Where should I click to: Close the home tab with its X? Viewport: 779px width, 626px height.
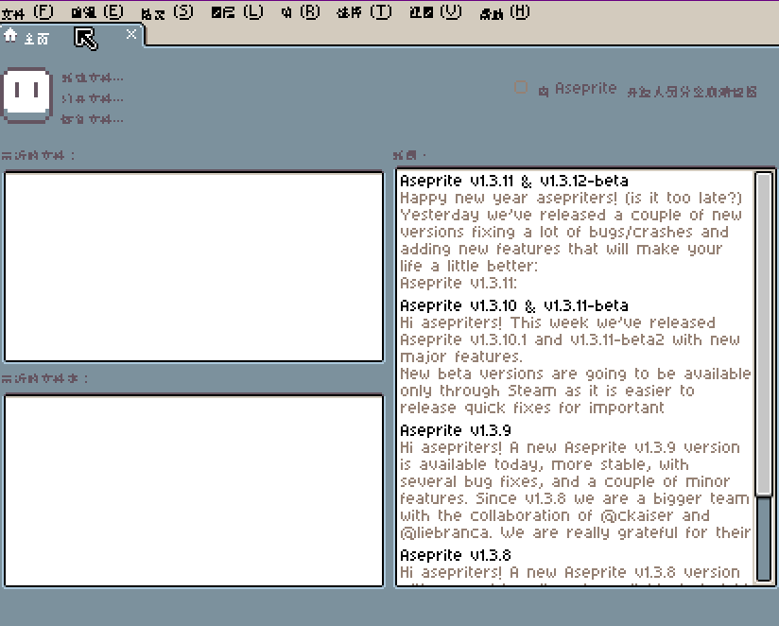131,34
